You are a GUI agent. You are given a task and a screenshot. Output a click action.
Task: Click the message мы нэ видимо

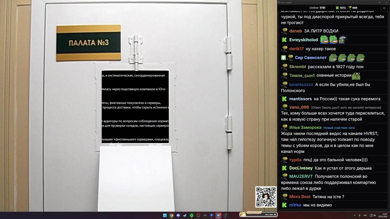(x=317, y=205)
